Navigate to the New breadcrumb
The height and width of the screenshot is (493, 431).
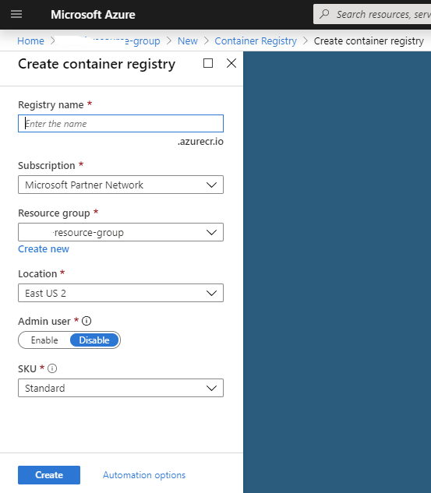click(188, 40)
